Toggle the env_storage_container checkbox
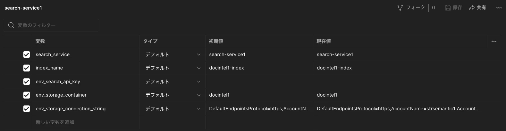506x131 pixels. click(x=27, y=95)
